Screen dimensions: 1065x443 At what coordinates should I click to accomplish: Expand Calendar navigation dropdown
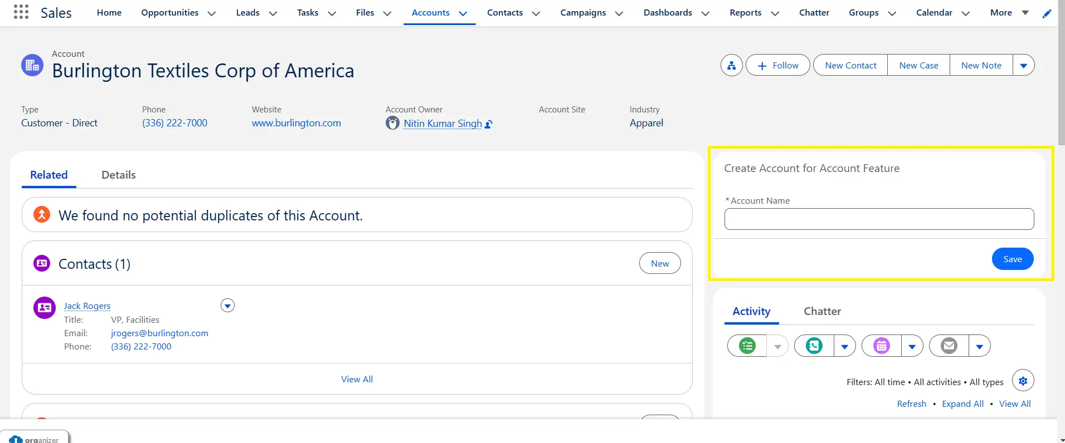tap(966, 13)
